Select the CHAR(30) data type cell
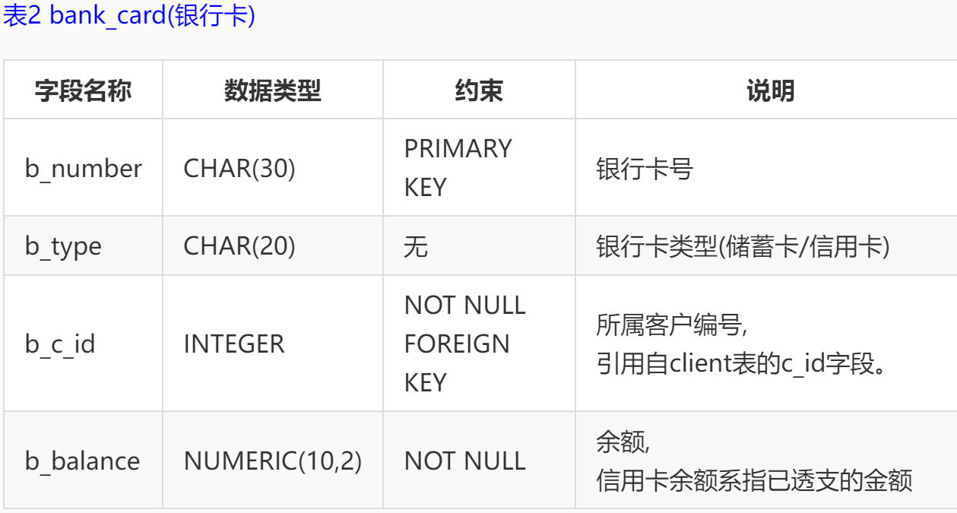The image size is (957, 513). [239, 168]
